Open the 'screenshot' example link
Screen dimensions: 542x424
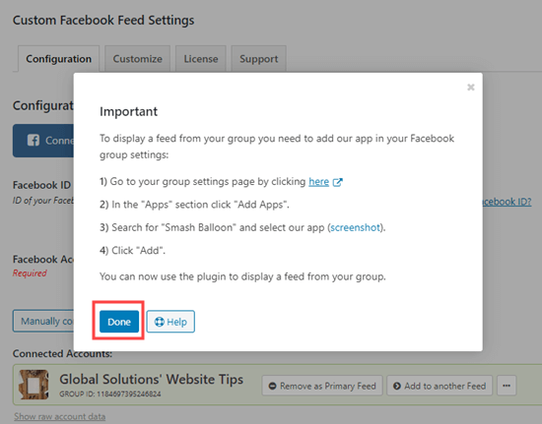pos(355,227)
